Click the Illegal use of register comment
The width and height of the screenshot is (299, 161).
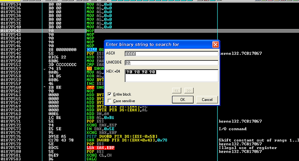point(248,148)
